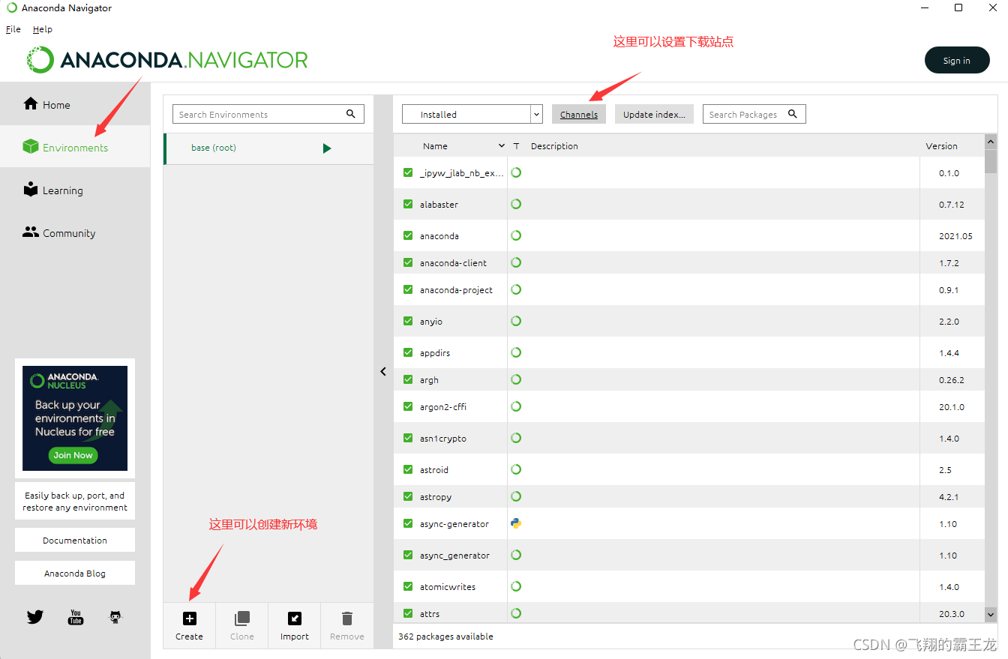
Task: Toggle the argon2-cffi package checkbox
Action: (408, 406)
